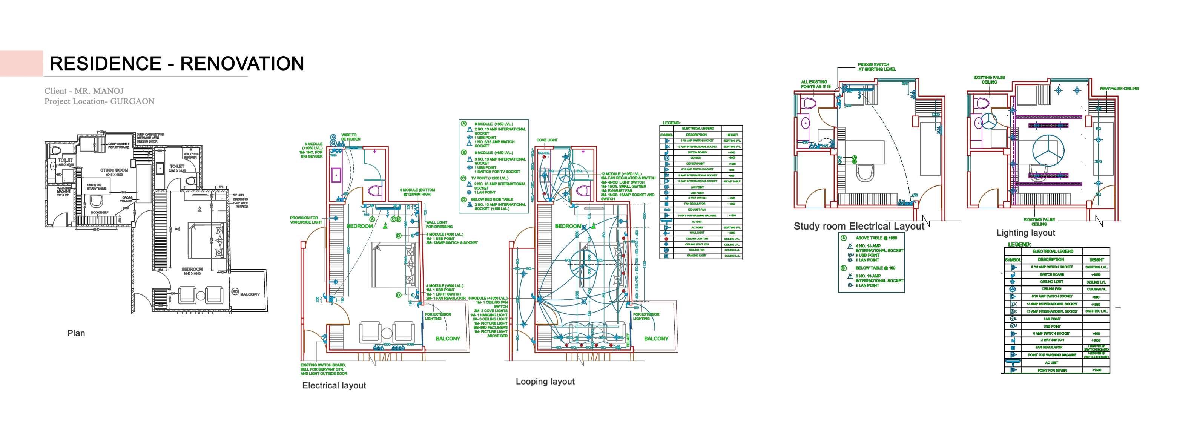Screen dimensions: 1197x423
Task: Click the Project Location- GURGAON text
Action: click(x=100, y=101)
